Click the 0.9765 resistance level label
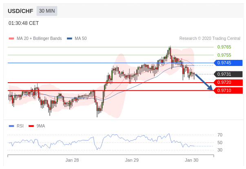This screenshot has height=169, width=246. [224, 47]
